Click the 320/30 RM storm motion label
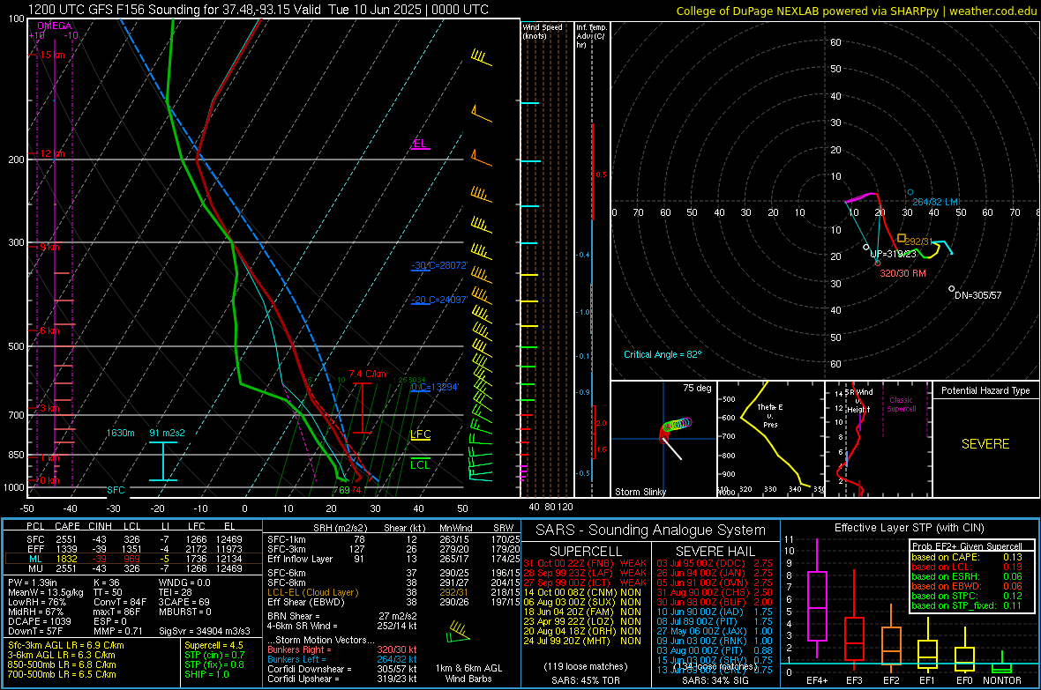The width and height of the screenshot is (1041, 690). click(x=902, y=272)
